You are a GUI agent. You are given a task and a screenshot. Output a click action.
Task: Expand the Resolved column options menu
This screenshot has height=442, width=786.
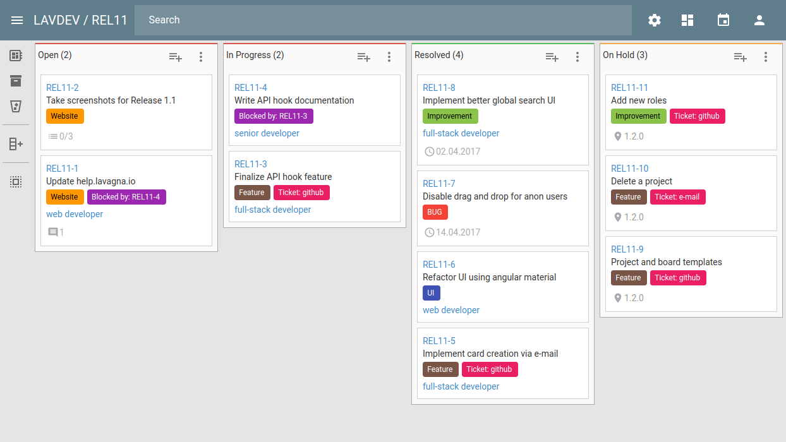click(x=577, y=57)
